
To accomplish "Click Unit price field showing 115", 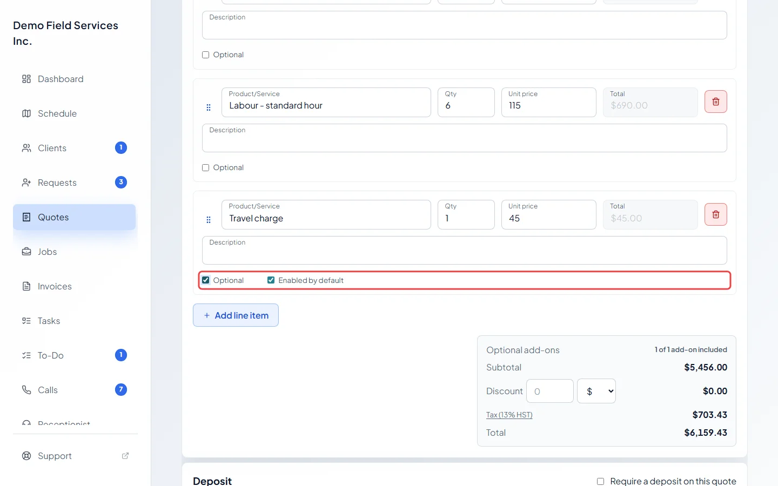I will 549,102.
